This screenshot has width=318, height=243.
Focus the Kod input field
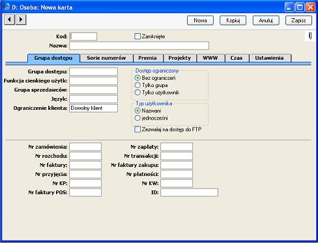83,36
